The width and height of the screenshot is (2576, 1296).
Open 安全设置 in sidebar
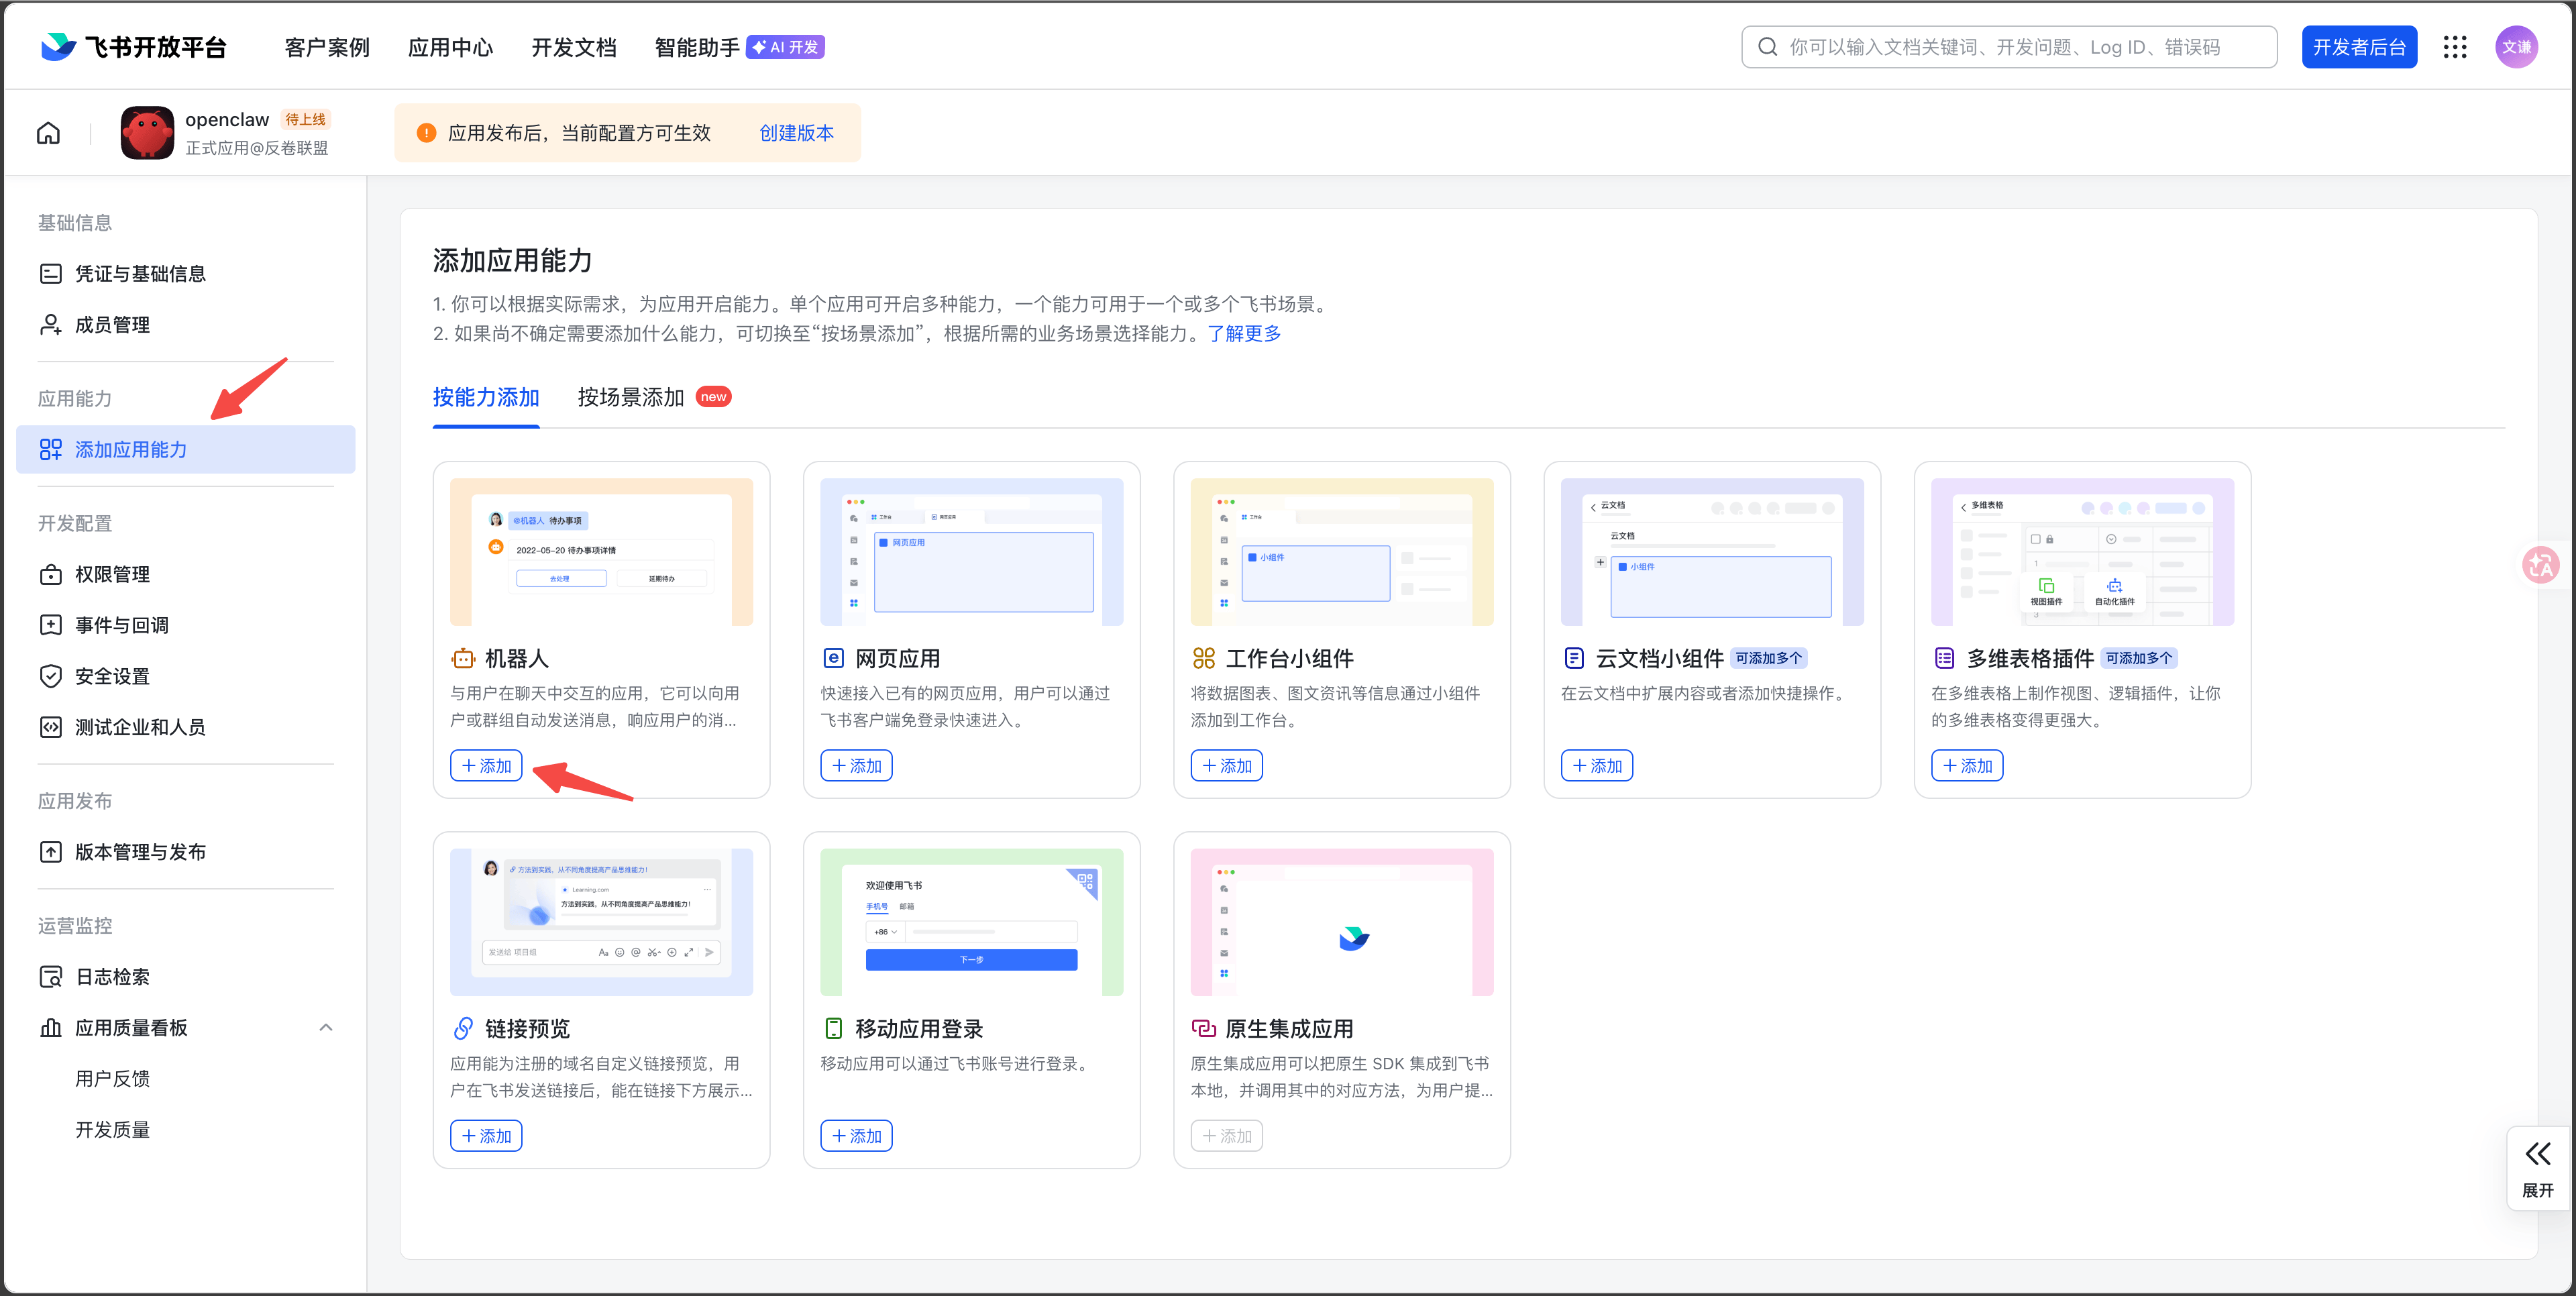click(185, 676)
